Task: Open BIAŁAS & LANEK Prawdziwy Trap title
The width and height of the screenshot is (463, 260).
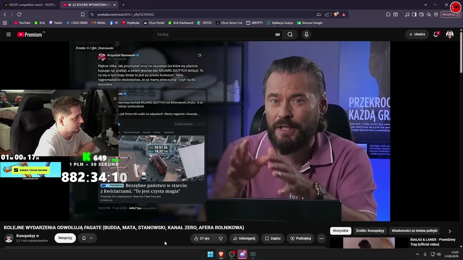Action: pyautogui.click(x=433, y=242)
